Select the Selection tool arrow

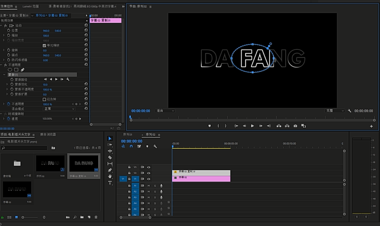[x=110, y=139]
